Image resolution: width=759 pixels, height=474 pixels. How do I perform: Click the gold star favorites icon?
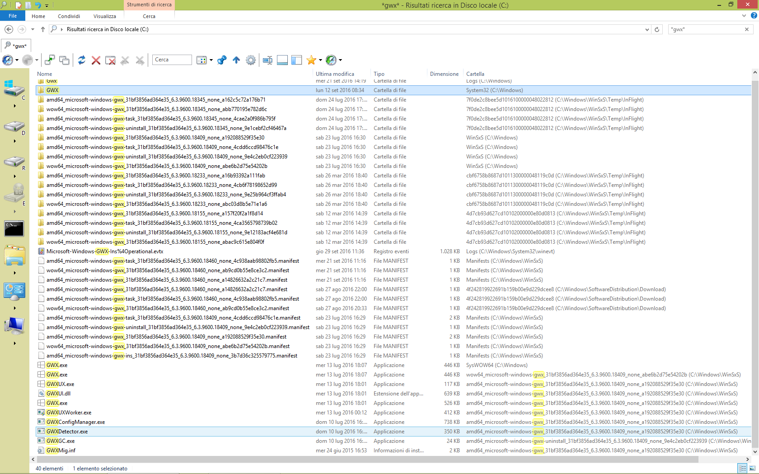click(x=311, y=60)
